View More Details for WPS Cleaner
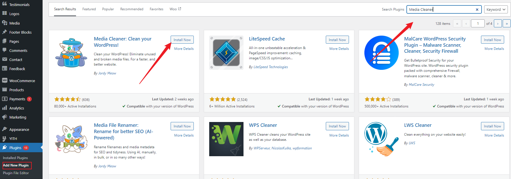511x179 pixels. pos(339,135)
